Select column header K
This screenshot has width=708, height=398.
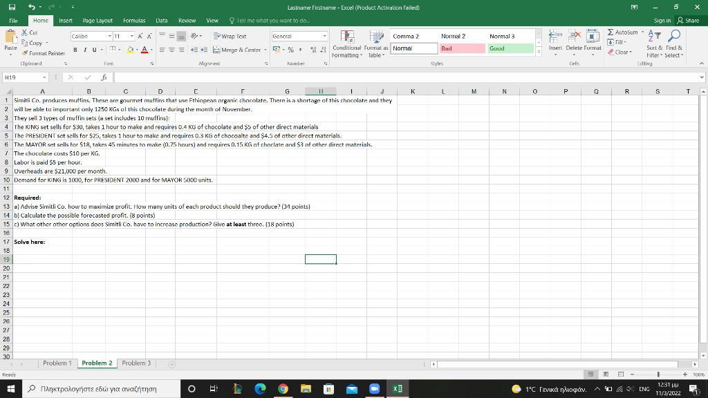(x=413, y=91)
